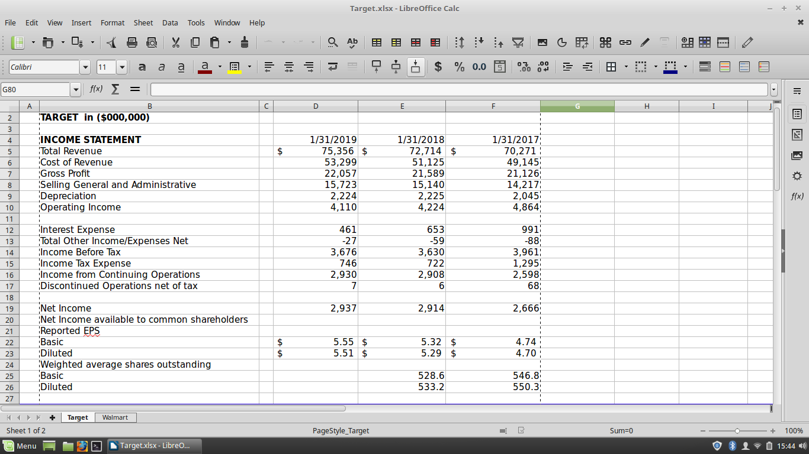The image size is (809, 454).
Task: Click Target.xlsx taskbar window button
Action: point(155,446)
